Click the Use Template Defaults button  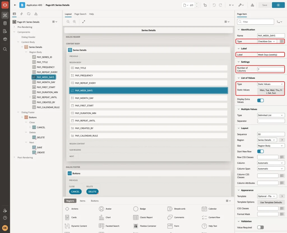(271, 202)
